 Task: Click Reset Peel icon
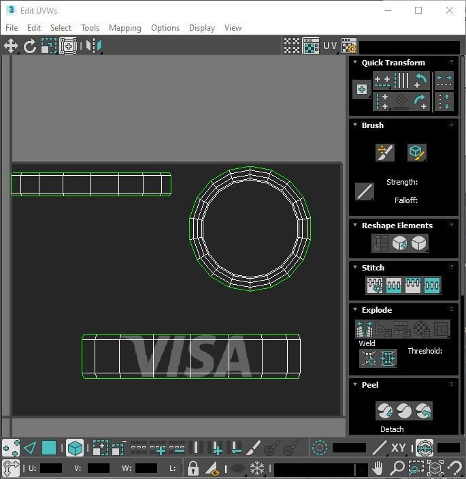423,411
